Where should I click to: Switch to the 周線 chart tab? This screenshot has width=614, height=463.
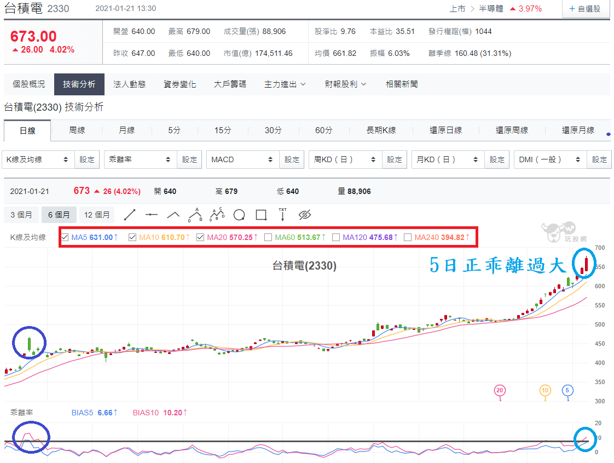tap(77, 130)
